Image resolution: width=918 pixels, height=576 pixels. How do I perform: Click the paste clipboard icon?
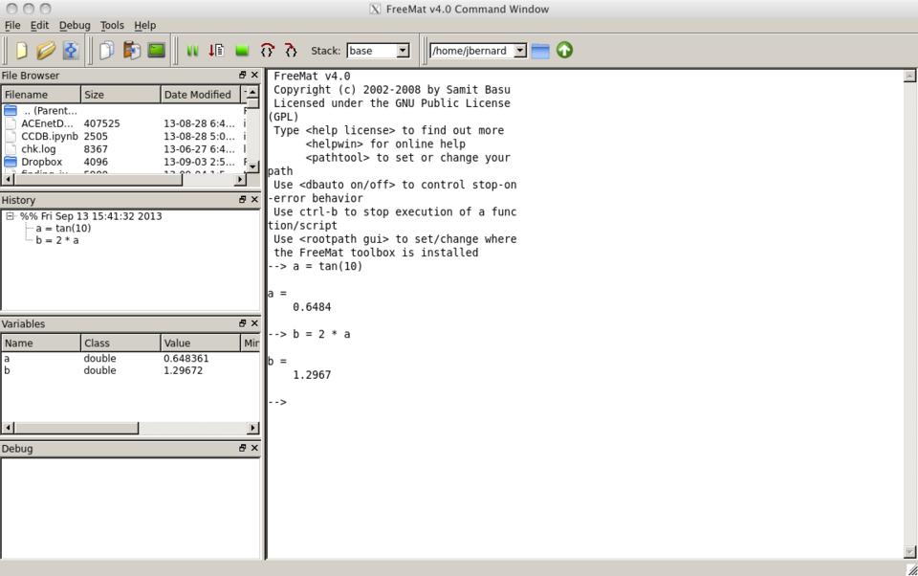[x=131, y=51]
